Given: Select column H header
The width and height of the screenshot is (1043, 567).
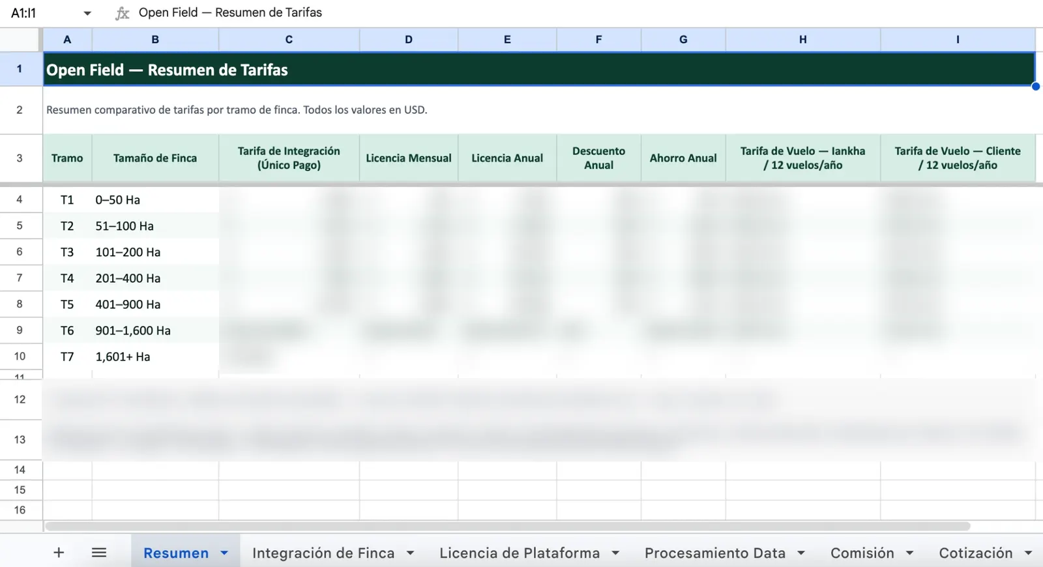Looking at the screenshot, I should point(803,39).
